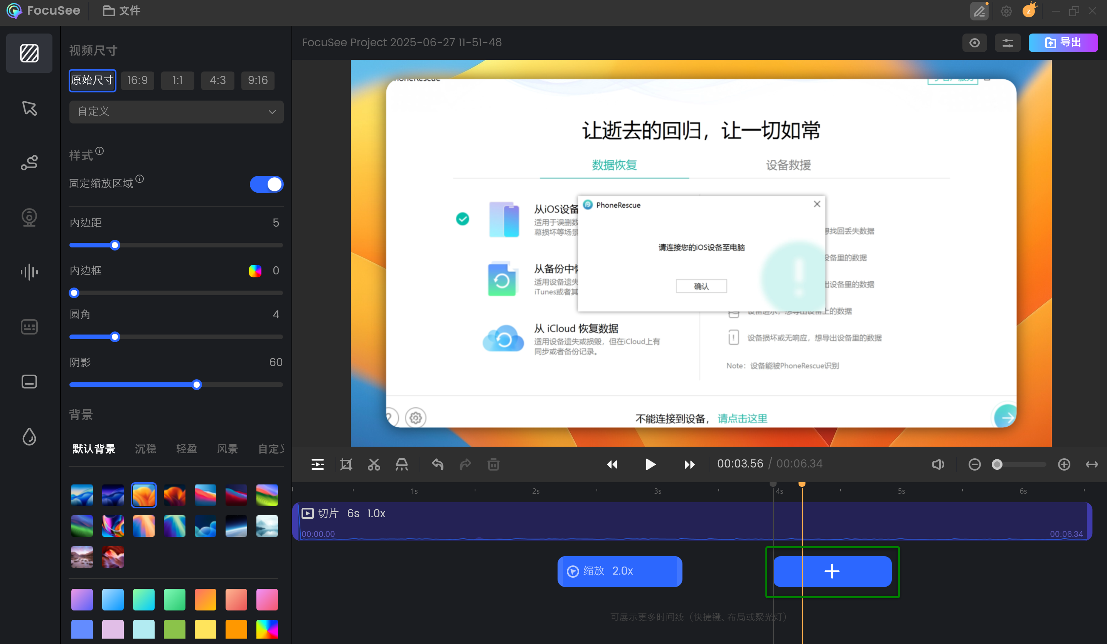Screen dimensions: 1107x644
Task: Click the 1s mark on timeline ruler
Action: pyautogui.click(x=414, y=491)
